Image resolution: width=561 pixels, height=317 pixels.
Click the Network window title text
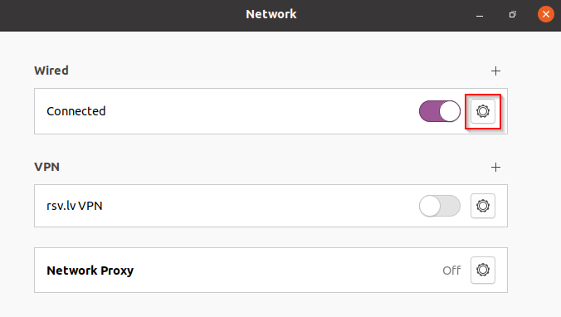point(271,14)
